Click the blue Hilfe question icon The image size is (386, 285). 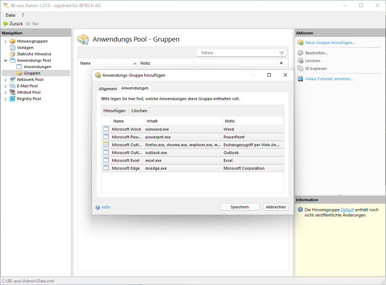click(x=98, y=207)
